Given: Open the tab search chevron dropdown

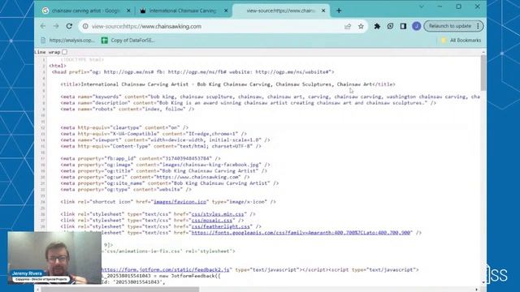Looking at the screenshot, I should (422, 6).
